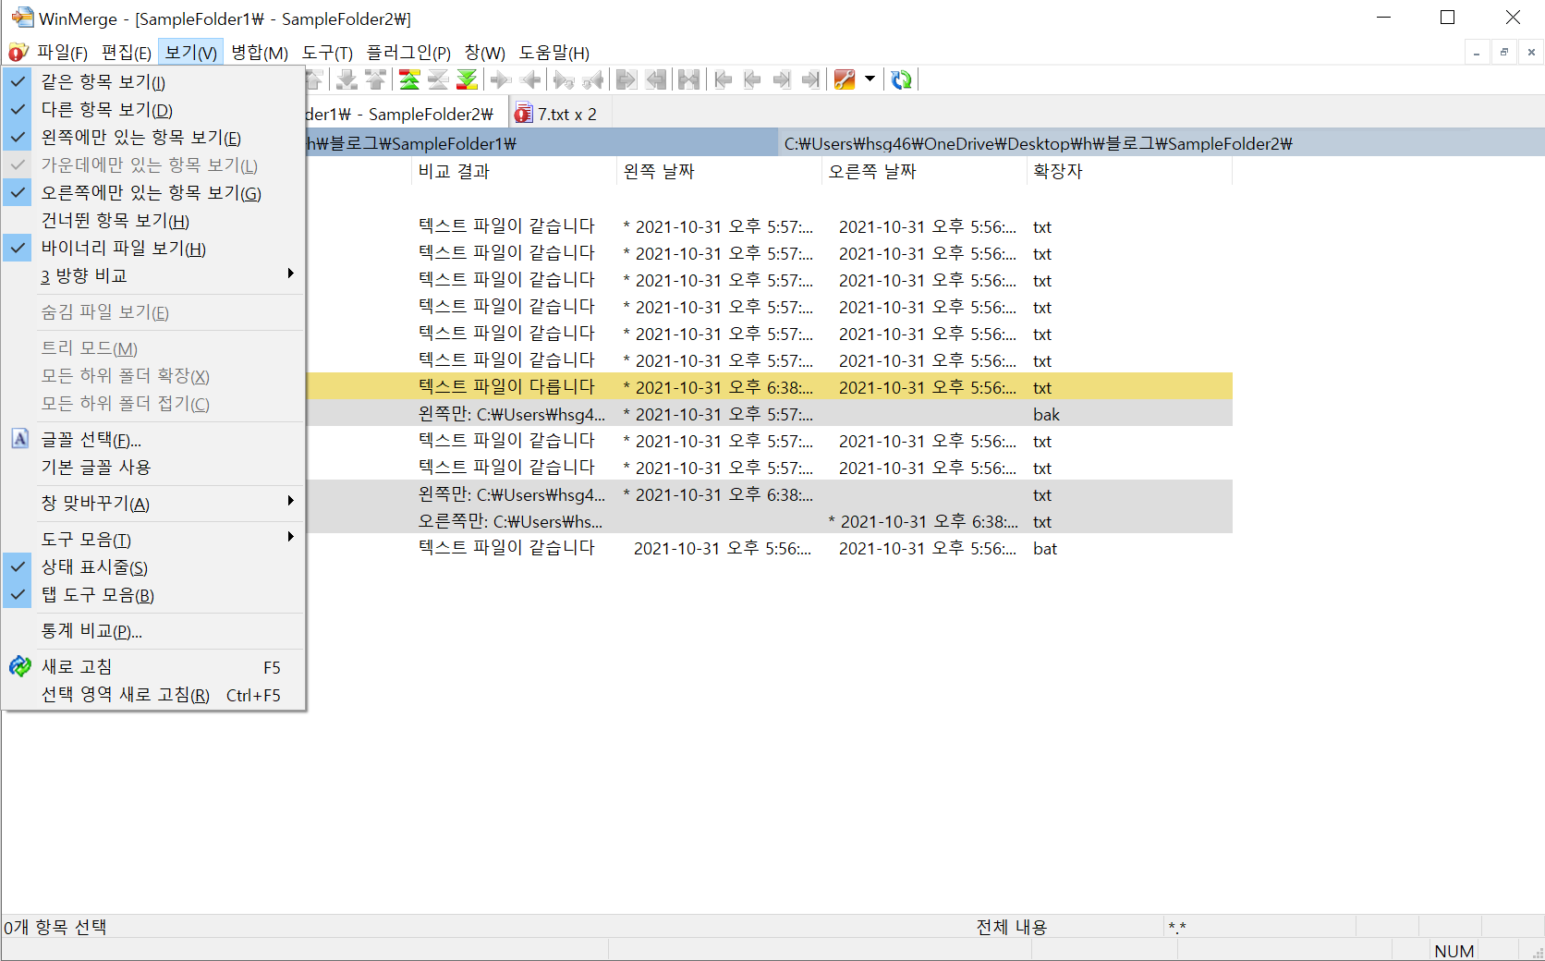Image resolution: width=1545 pixels, height=961 pixels.
Task: Click the Auto Merge toolbar icon
Action: [x=688, y=79]
